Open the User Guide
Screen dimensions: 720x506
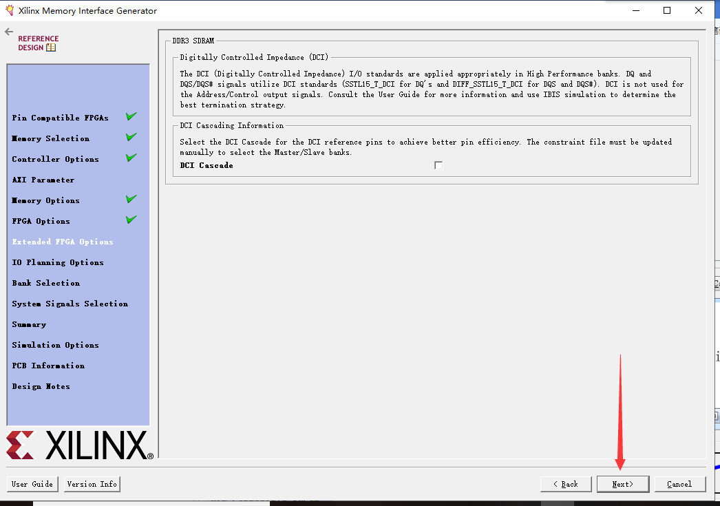[32, 483]
